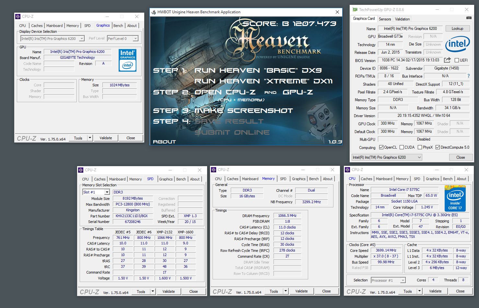Image resolution: width=479 pixels, height=308 pixels.
Task: Click the TechPowerUp GPU-Z title bar icon
Action: pos(355,10)
